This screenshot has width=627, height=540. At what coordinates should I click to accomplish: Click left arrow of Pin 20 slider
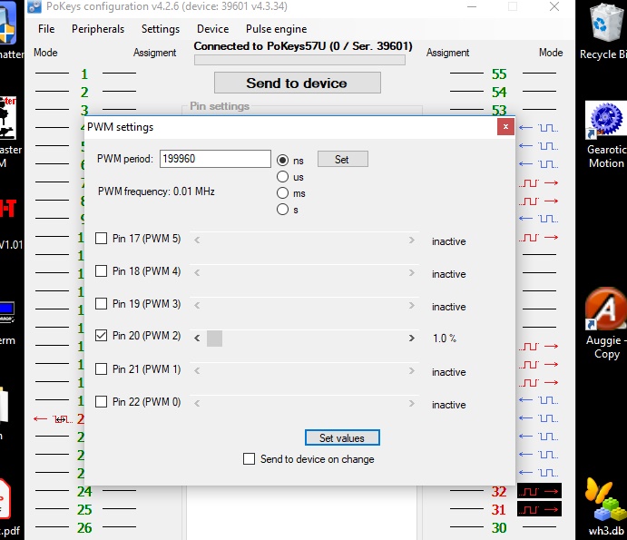click(x=198, y=339)
